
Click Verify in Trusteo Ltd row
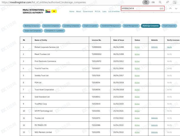[x=169, y=118]
